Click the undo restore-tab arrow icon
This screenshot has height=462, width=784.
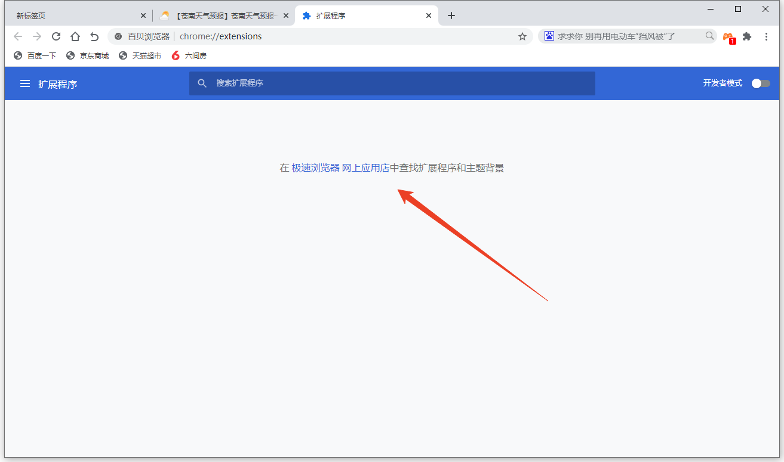(x=94, y=36)
